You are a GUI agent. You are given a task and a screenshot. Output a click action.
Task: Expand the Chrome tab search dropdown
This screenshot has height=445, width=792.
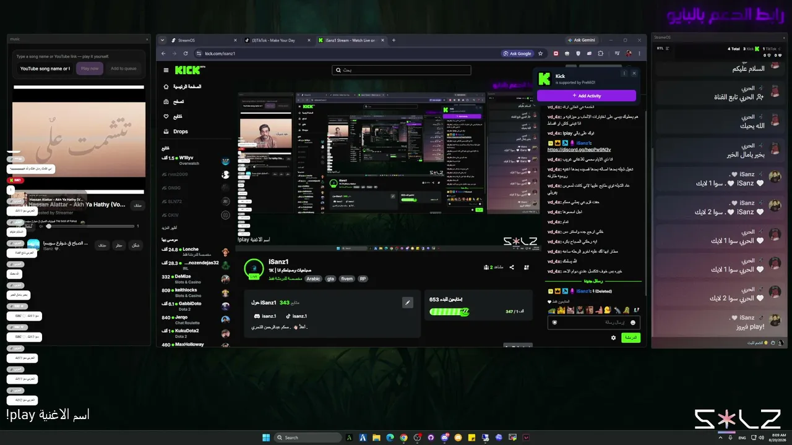tap(162, 40)
